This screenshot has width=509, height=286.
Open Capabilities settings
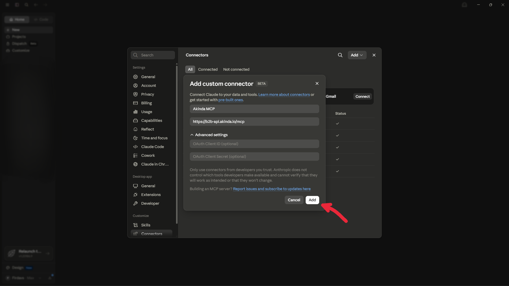[151, 120]
